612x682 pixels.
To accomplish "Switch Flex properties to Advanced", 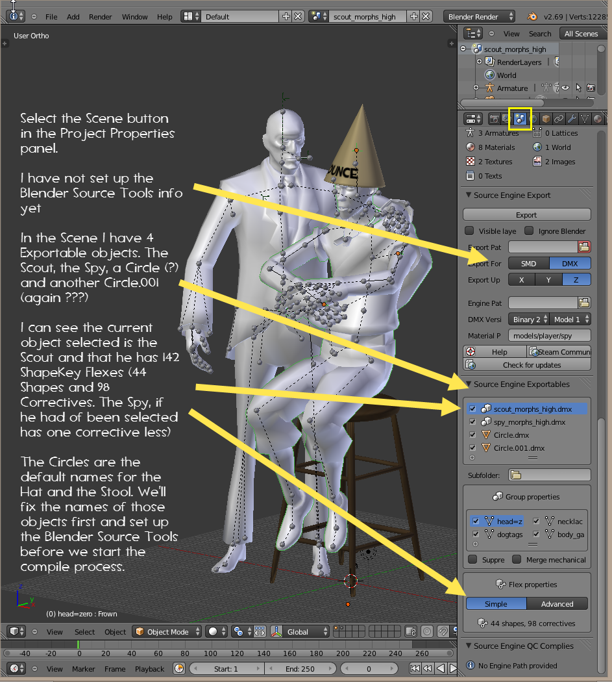I will tap(557, 603).
